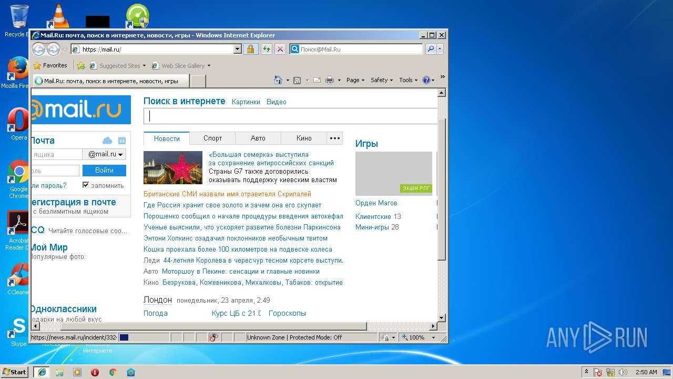The image size is (673, 379).
Task: Click the Read Mail envelope icon
Action: tap(317, 80)
